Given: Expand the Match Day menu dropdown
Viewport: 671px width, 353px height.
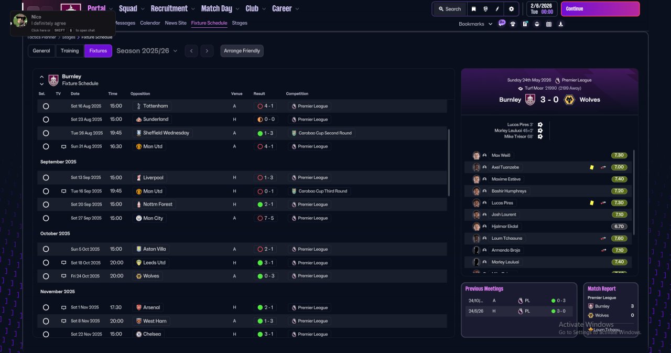Looking at the screenshot, I should pos(237,9).
